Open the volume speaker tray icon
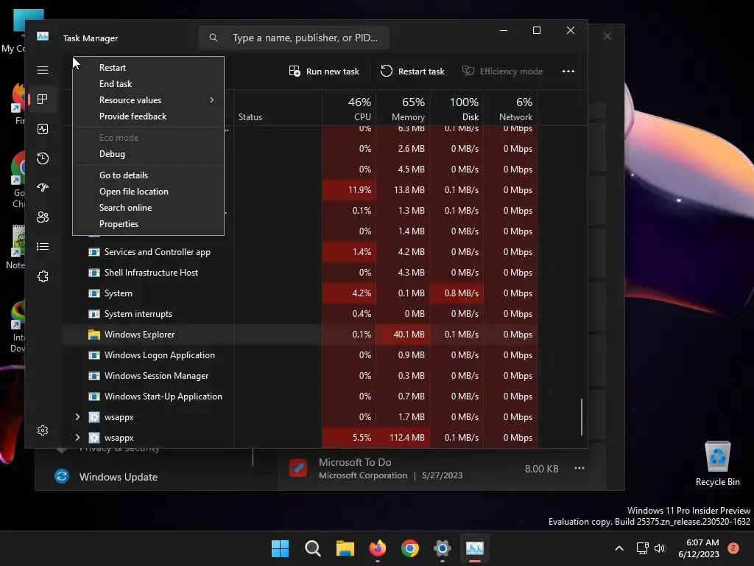Screen dimensions: 754x566 tap(660, 548)
